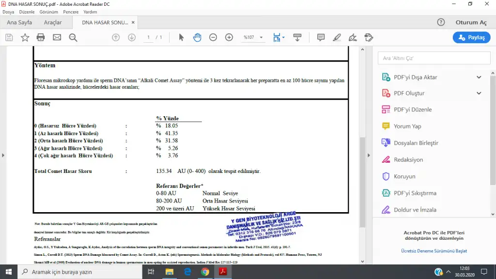Zoom out with the minus circle
Image resolution: width=496 pixels, height=279 pixels.
point(213,37)
